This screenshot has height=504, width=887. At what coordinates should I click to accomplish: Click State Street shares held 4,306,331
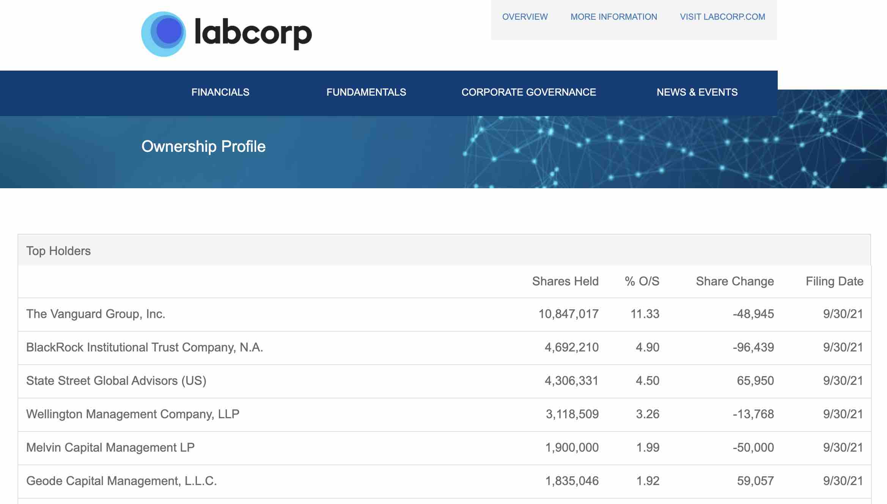coord(572,381)
